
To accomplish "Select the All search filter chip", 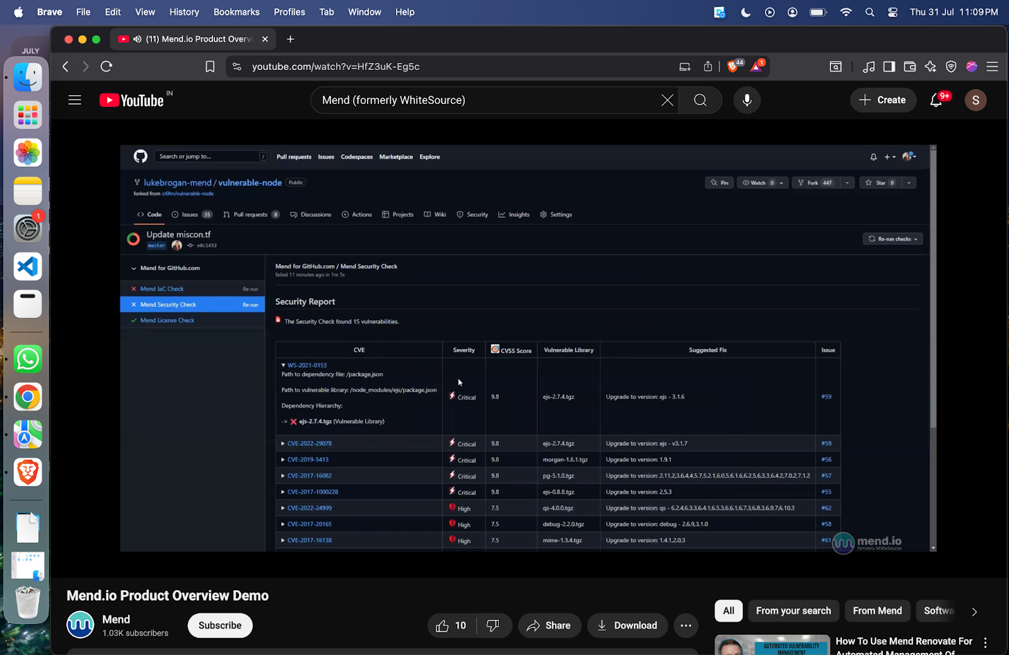I will (728, 610).
